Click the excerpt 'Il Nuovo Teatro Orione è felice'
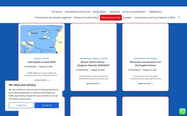This screenshot has height=116, width=187. tap(94, 77)
